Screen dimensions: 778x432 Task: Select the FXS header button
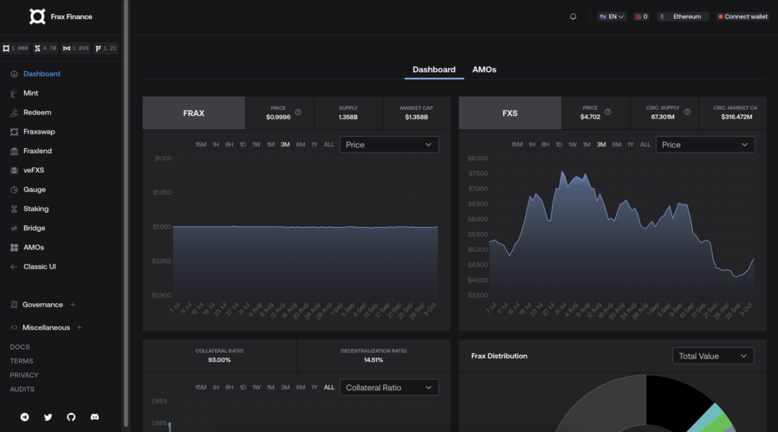(x=510, y=113)
